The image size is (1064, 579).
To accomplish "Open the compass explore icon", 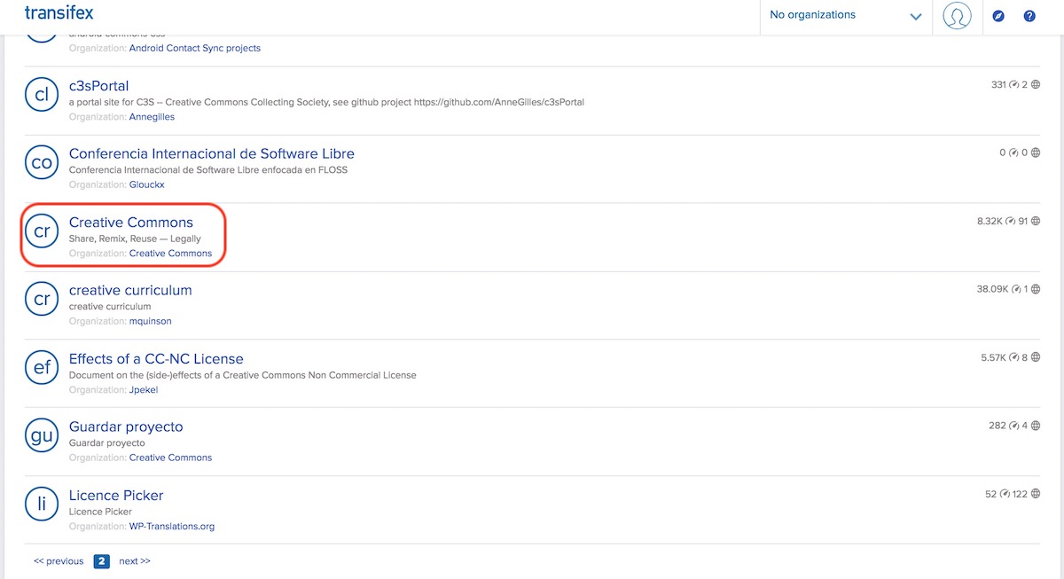I will (998, 16).
